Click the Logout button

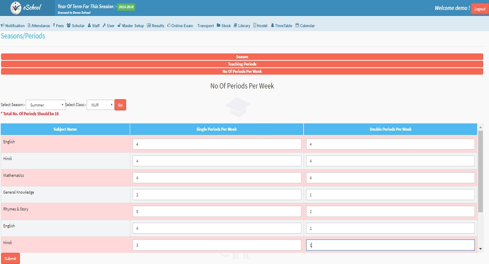pos(479,9)
